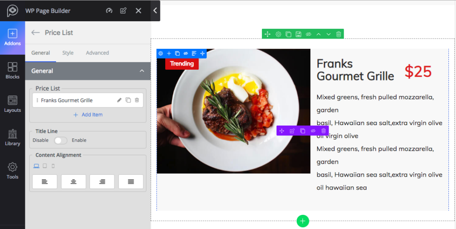456x229 pixels.
Task: Click the Disable label of Title Line
Action: tap(41, 140)
